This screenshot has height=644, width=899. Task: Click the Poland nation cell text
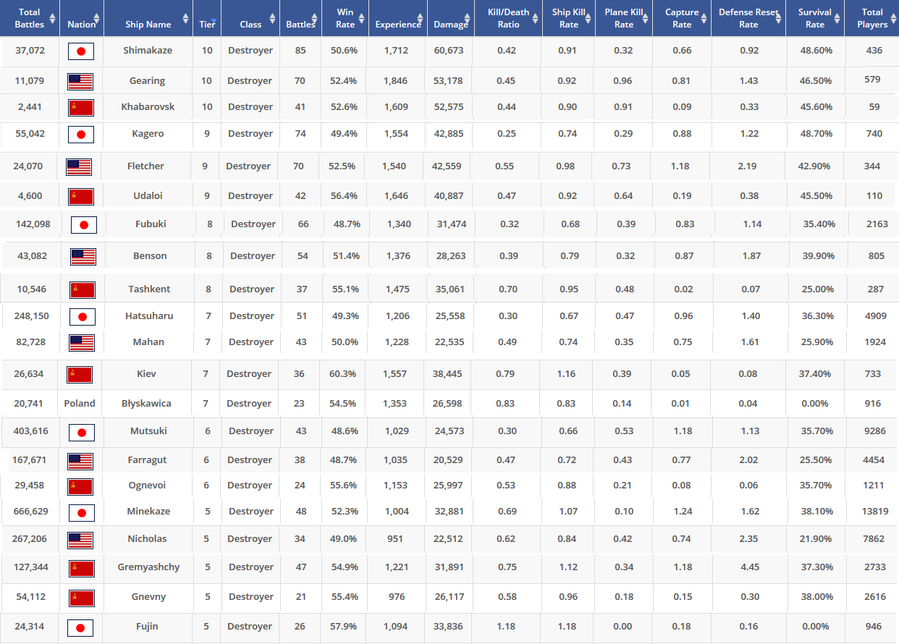(80, 404)
